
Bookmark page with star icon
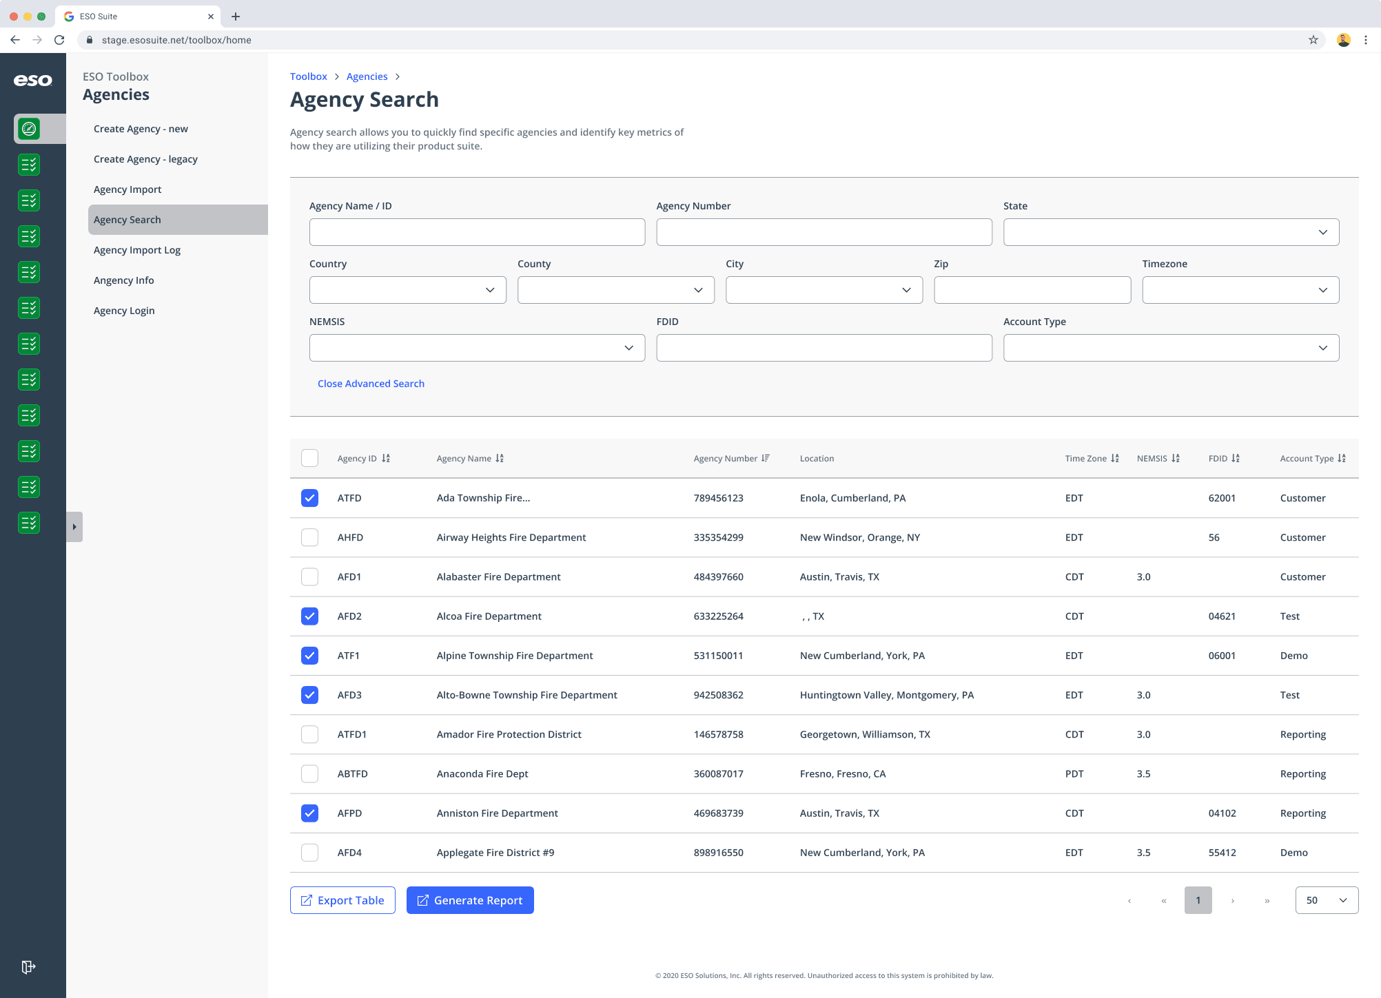[1313, 40]
